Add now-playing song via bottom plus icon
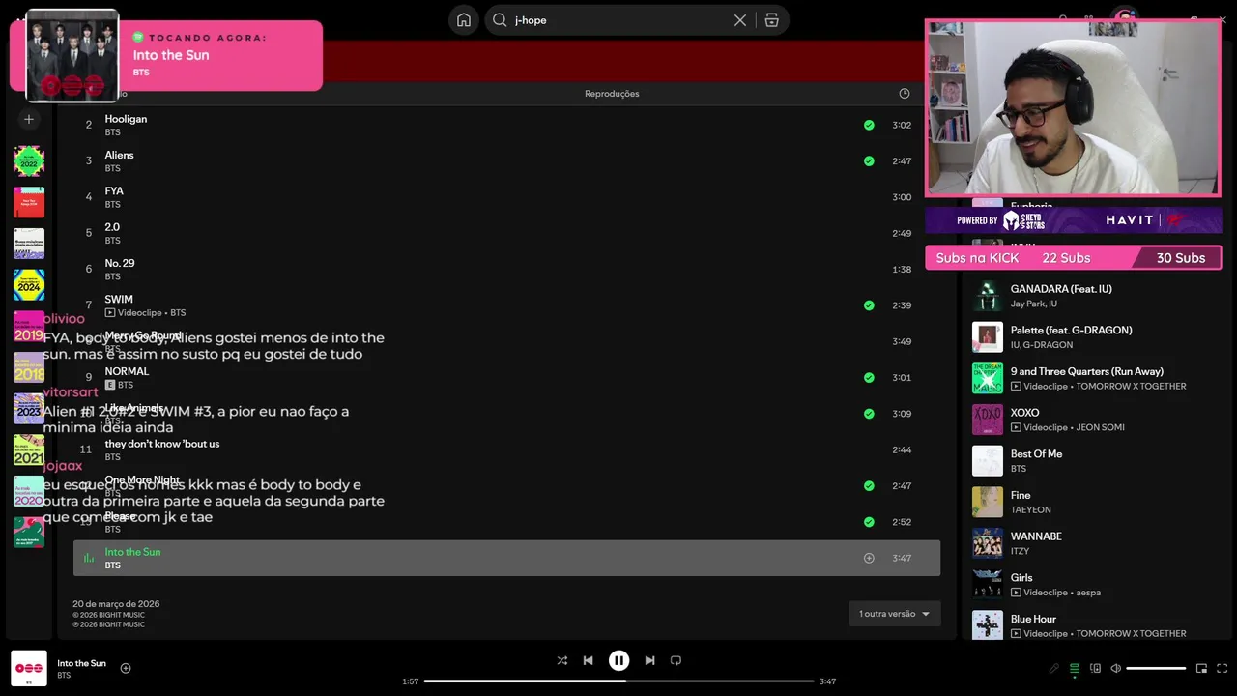 point(126,668)
